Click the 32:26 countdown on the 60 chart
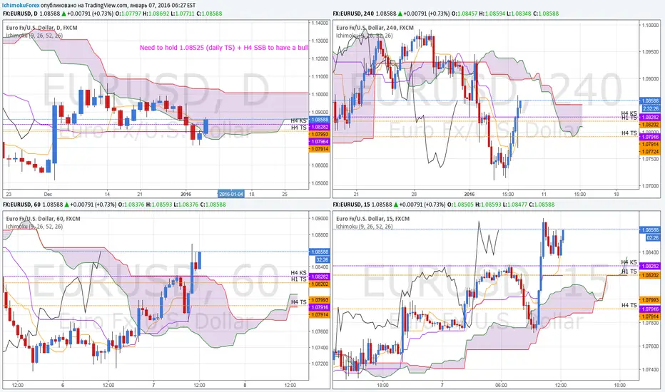The height and width of the screenshot is (392, 665). pos(322,259)
